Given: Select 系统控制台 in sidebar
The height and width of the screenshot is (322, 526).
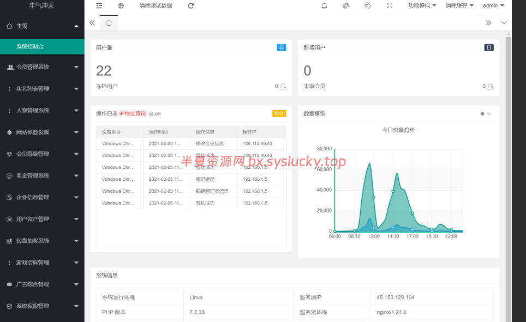Looking at the screenshot, I should (42, 46).
